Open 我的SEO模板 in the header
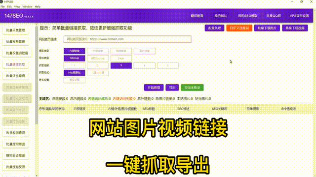Viewport: 316px width, 177px height. tap(248, 16)
